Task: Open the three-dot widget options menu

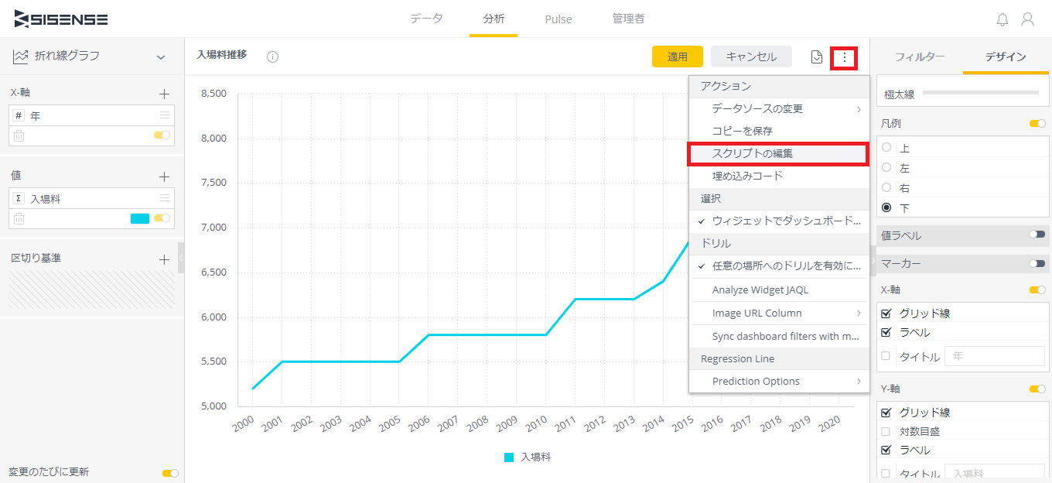Action: (844, 57)
